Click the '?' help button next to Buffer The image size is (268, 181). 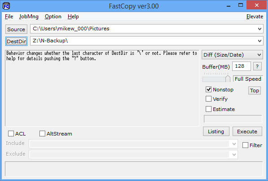click(x=257, y=66)
